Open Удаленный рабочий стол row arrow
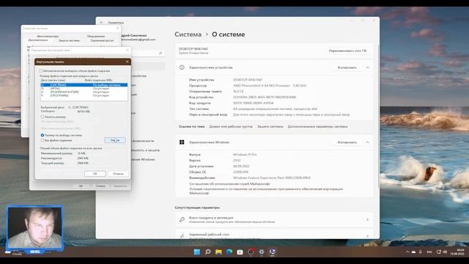Viewport: 469px width, 264px height. click(x=368, y=236)
